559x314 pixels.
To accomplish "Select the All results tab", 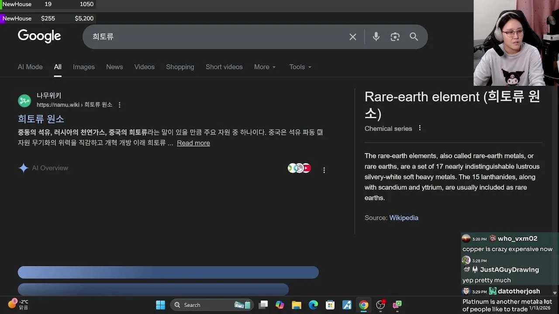I will click(58, 67).
